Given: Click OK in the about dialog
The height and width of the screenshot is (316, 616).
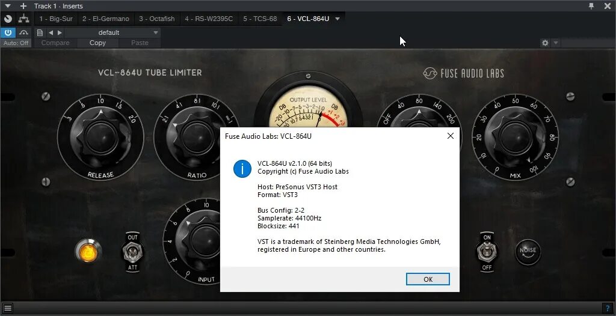Looking at the screenshot, I should (x=428, y=279).
